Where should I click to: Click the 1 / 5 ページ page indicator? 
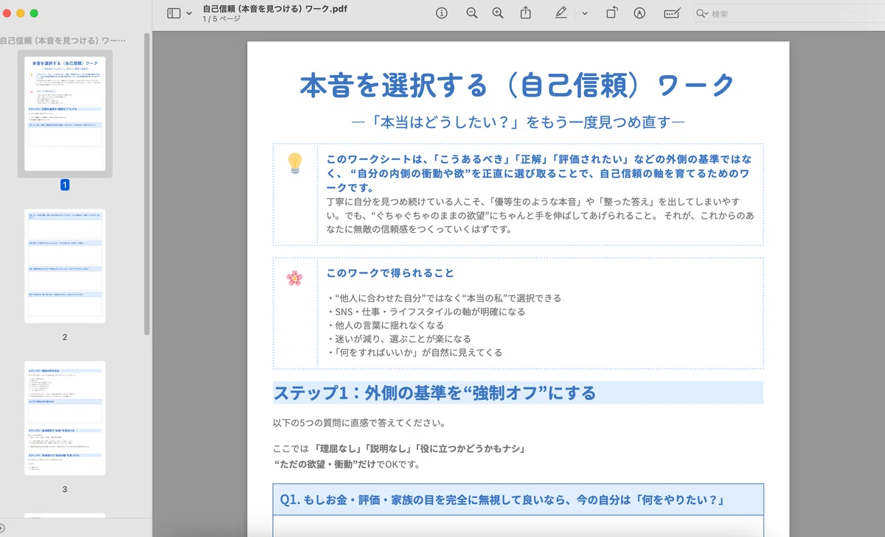point(221,18)
